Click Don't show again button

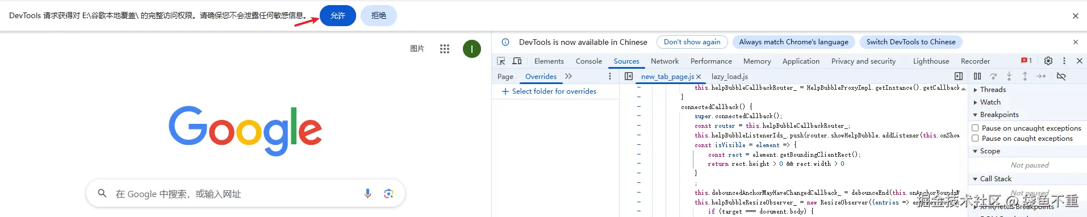click(x=692, y=42)
